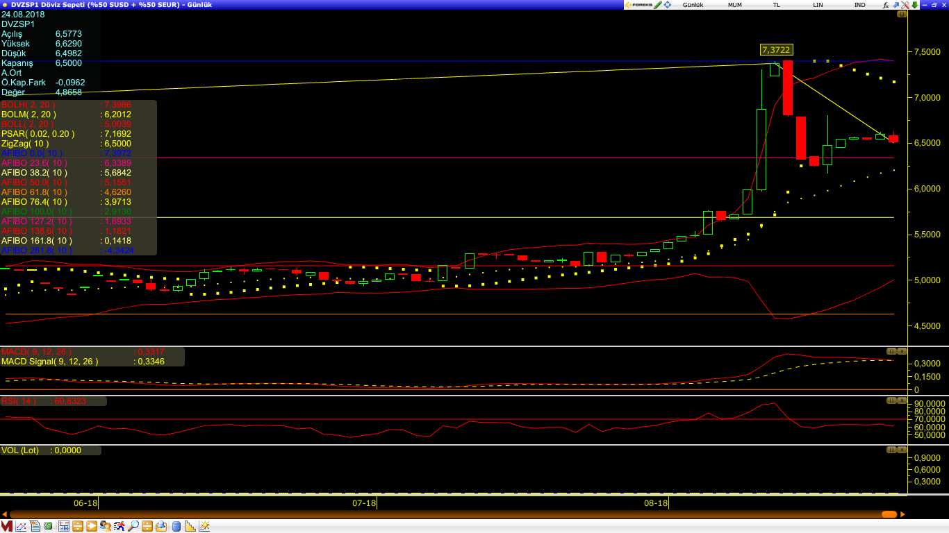Open the Günlük period dropdown
The image size is (949, 533).
pos(693,5)
